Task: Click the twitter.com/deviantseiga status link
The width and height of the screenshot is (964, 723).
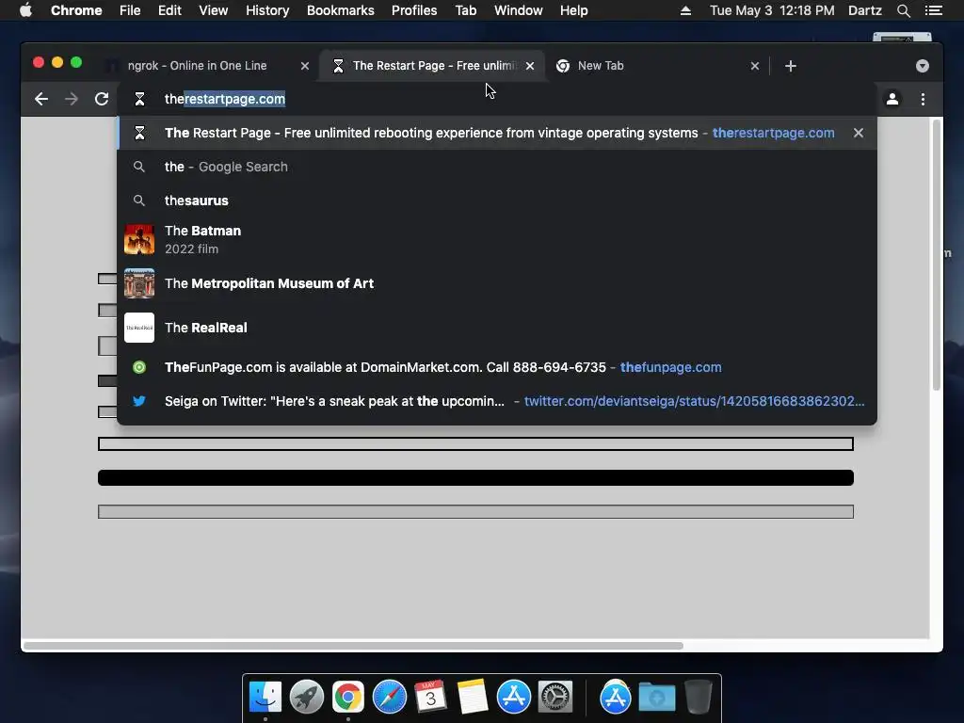Action: (694, 401)
